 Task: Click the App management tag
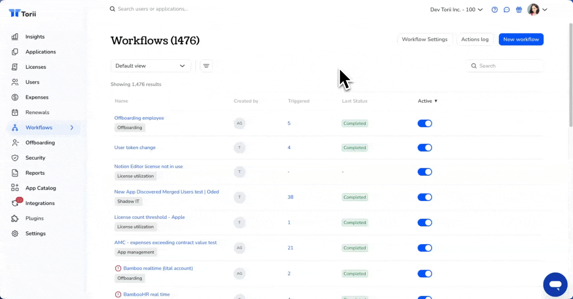[x=136, y=252]
